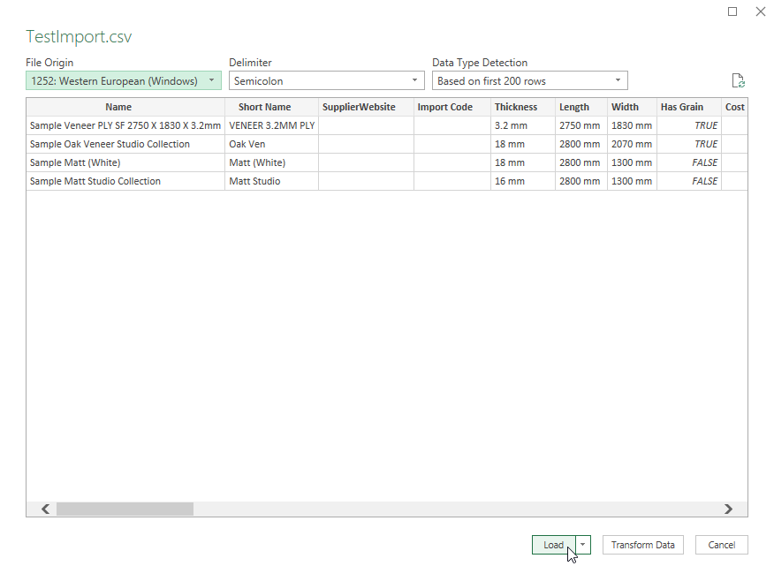Click the refresh preview file icon
The width and height of the screenshot is (774, 581).
738,81
